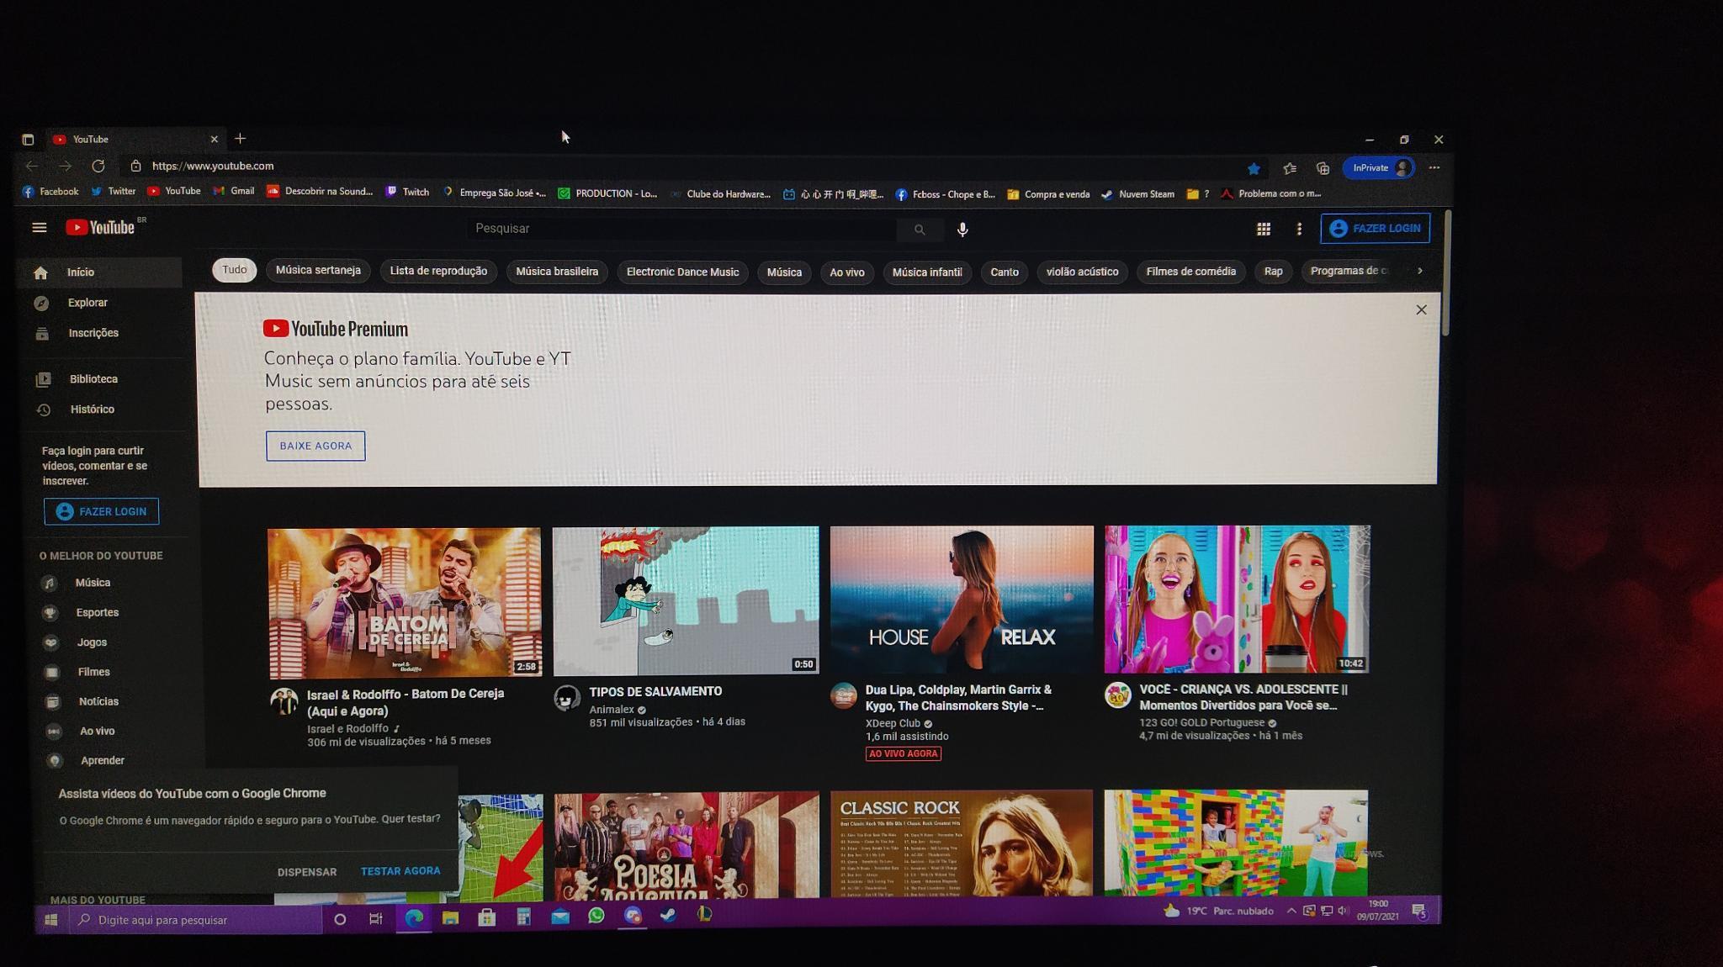1723x967 pixels.
Task: Open File Explorer from the taskbar
Action: pos(450,917)
